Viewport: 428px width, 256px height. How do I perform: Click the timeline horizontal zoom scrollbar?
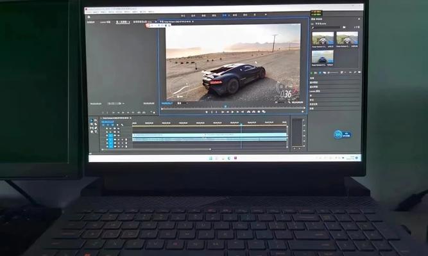click(156, 149)
